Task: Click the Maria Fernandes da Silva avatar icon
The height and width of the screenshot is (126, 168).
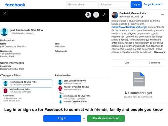Action: point(60,88)
